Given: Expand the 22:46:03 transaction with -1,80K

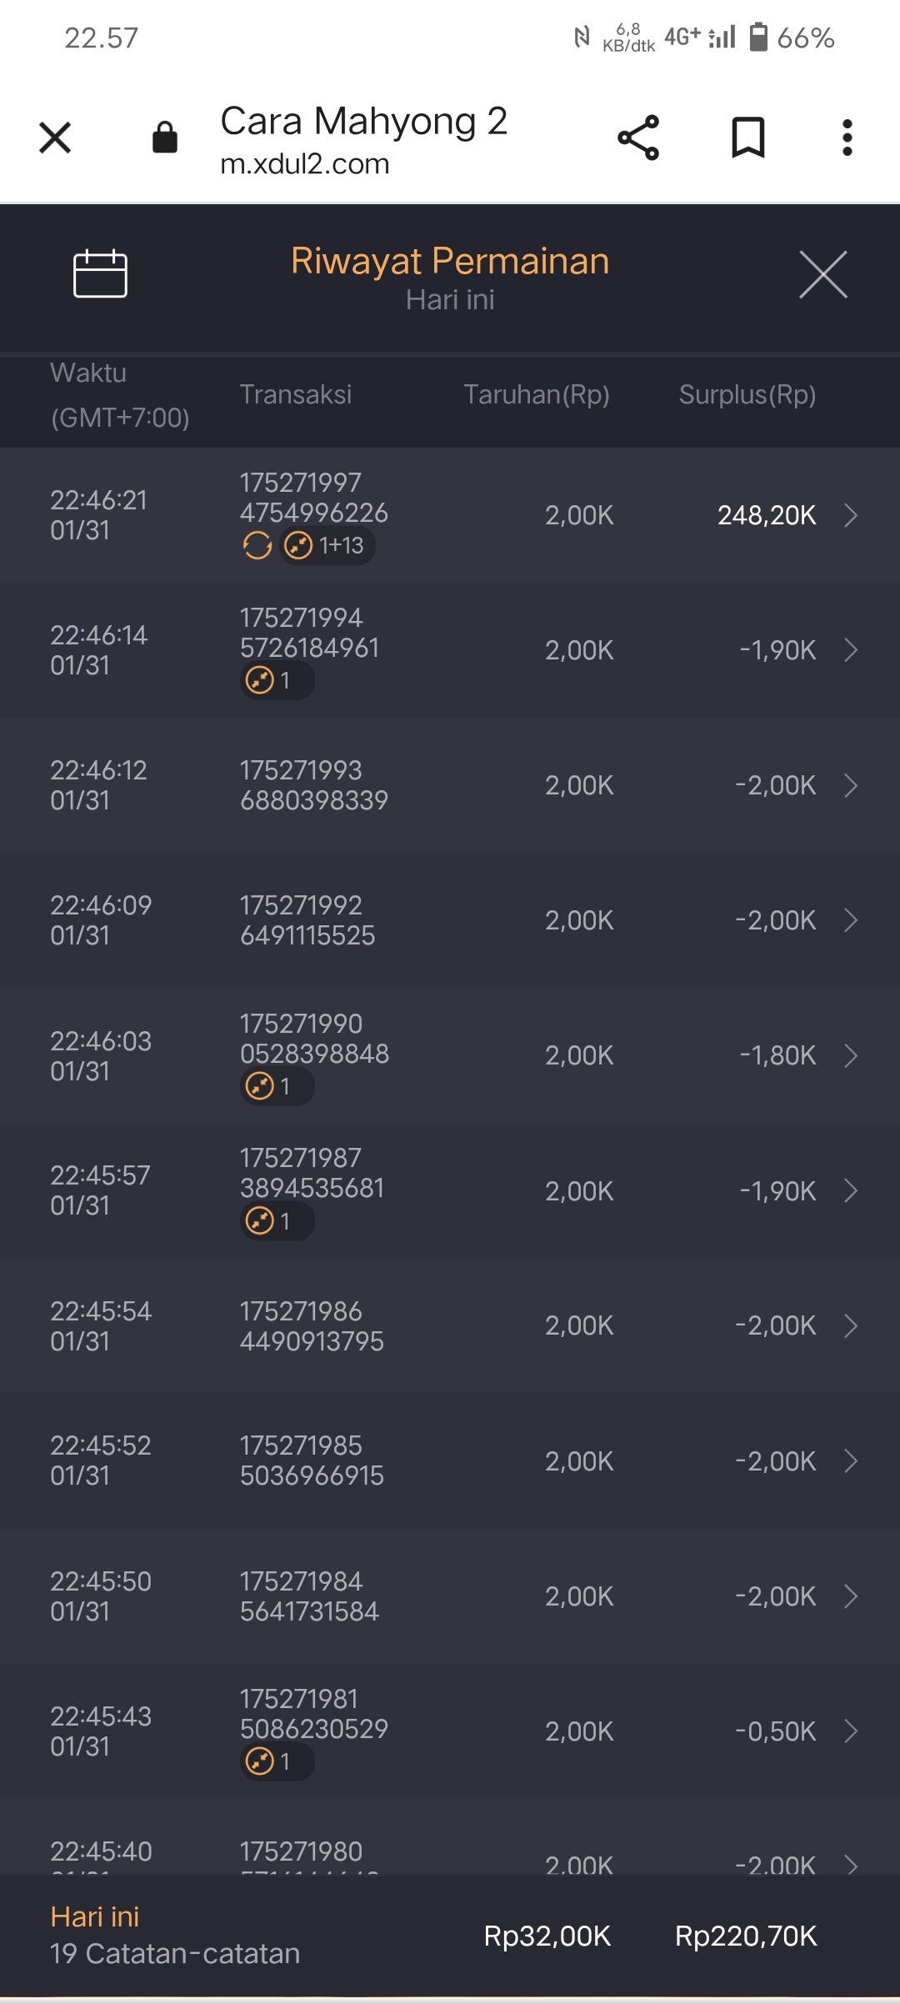Looking at the screenshot, I should [850, 1055].
